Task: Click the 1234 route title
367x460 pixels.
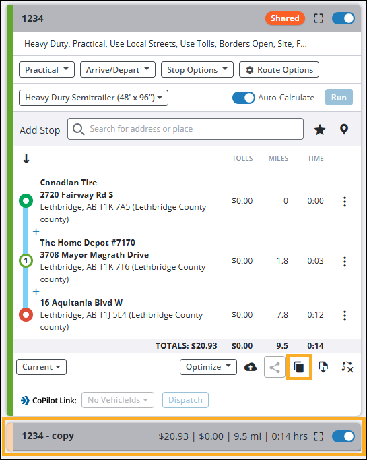Action: [x=32, y=18]
